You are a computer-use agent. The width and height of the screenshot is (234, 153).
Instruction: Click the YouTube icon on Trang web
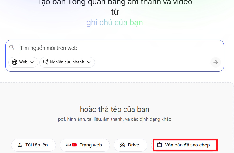click(74, 145)
